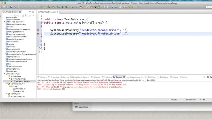
Task: Collapse the main method fold on line 3
Action: (43, 23)
